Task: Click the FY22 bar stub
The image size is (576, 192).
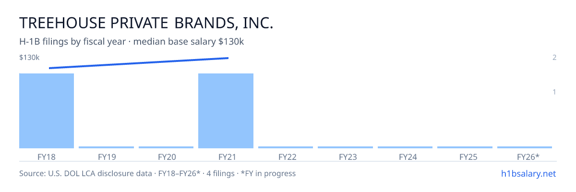Action: [x=286, y=147]
